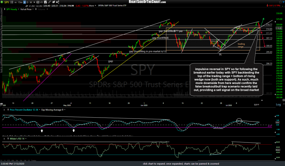Viewport: 285px width, 166px height.
Task: Open the timeframe dropdown arrow
Action: tap(34, 2)
